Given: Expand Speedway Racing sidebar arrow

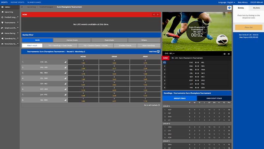Looking at the screenshot, I should tap(18, 38).
